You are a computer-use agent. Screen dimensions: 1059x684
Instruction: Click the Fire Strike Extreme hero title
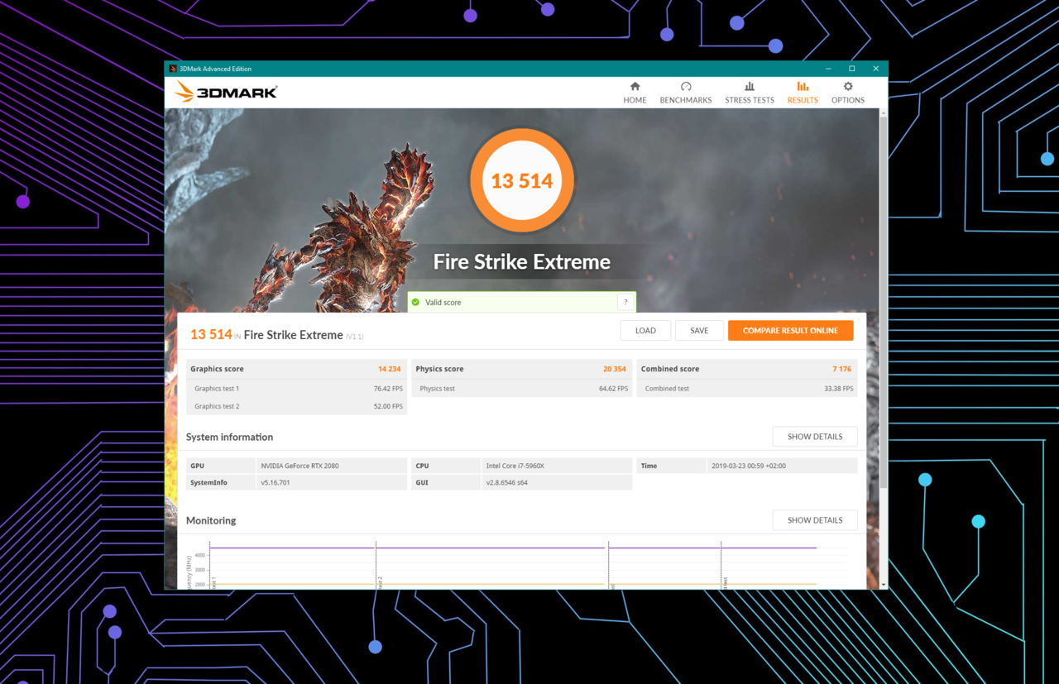tap(522, 262)
